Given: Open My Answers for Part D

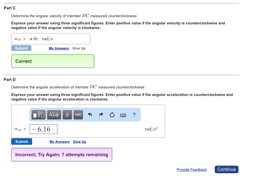Looking at the screenshot, I should [x=59, y=142].
